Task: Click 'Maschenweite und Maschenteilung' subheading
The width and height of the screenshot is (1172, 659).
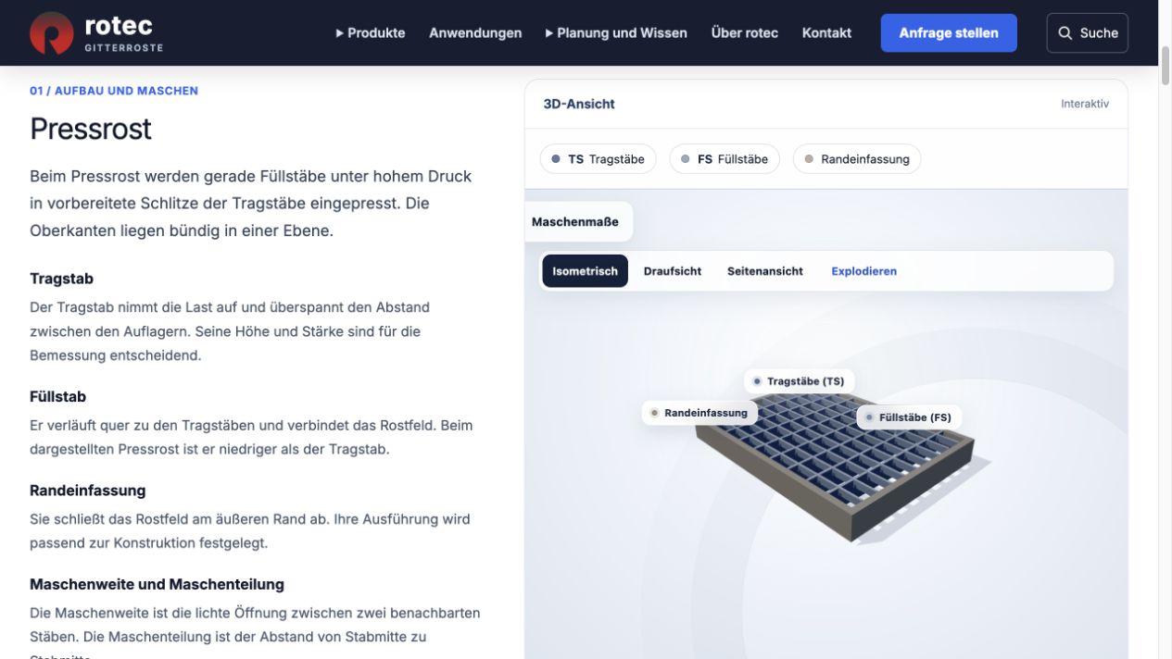Action: pos(157,584)
